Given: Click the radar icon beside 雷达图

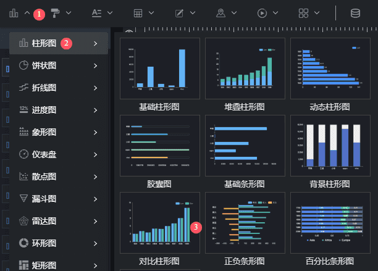Looking at the screenshot, I should [x=23, y=221].
